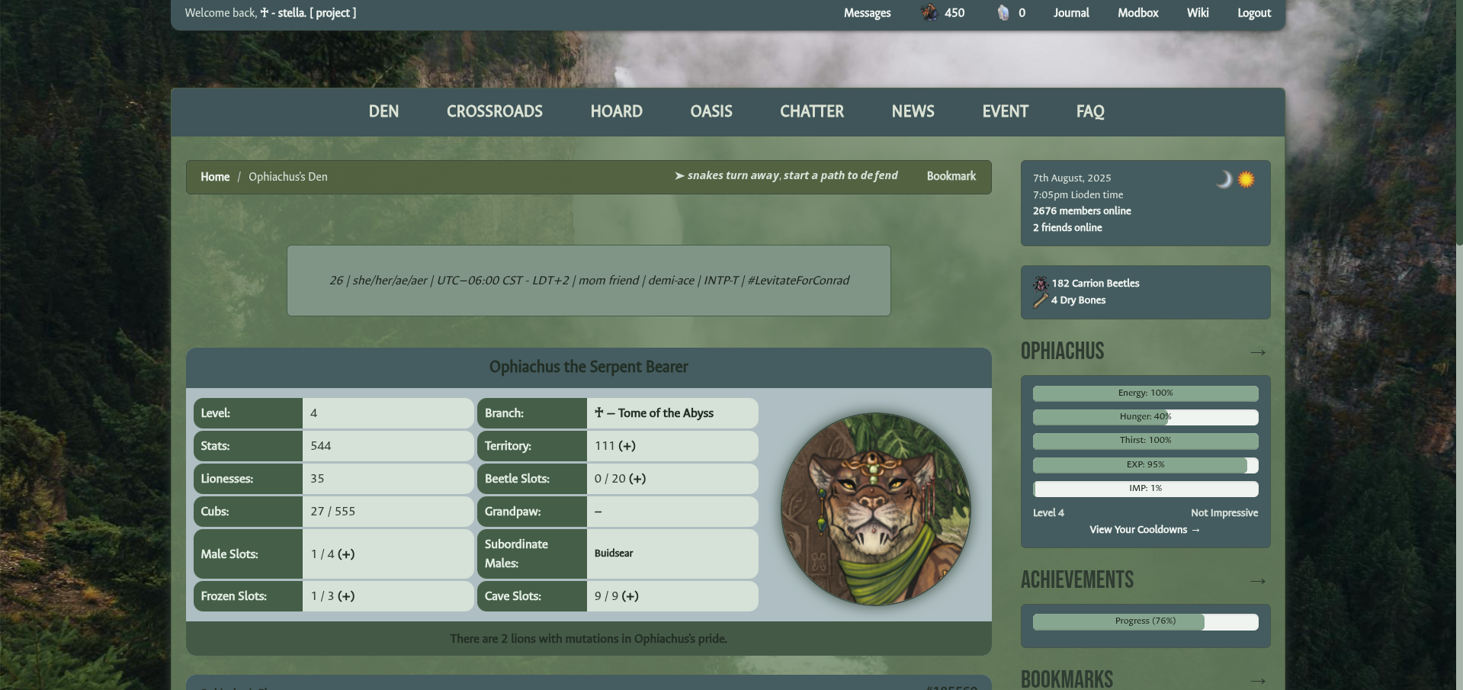Viewport: 1463px width, 690px height.
Task: Click the Energy 100% bar
Action: point(1145,393)
